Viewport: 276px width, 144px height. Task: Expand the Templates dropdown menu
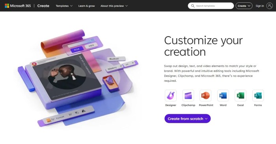click(x=64, y=6)
